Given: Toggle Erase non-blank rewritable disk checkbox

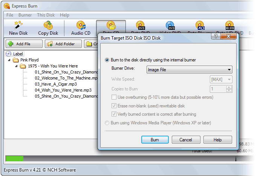Looking at the screenshot, I should coord(114,106).
